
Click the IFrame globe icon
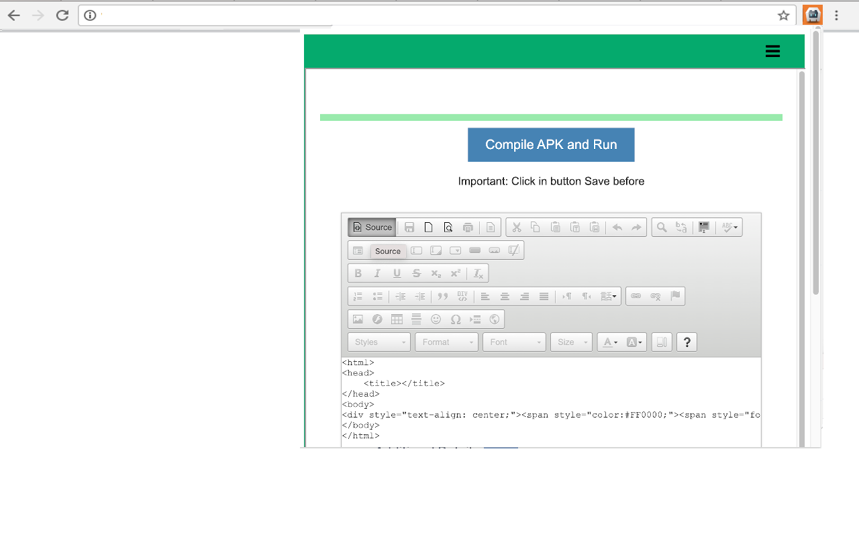coord(495,320)
